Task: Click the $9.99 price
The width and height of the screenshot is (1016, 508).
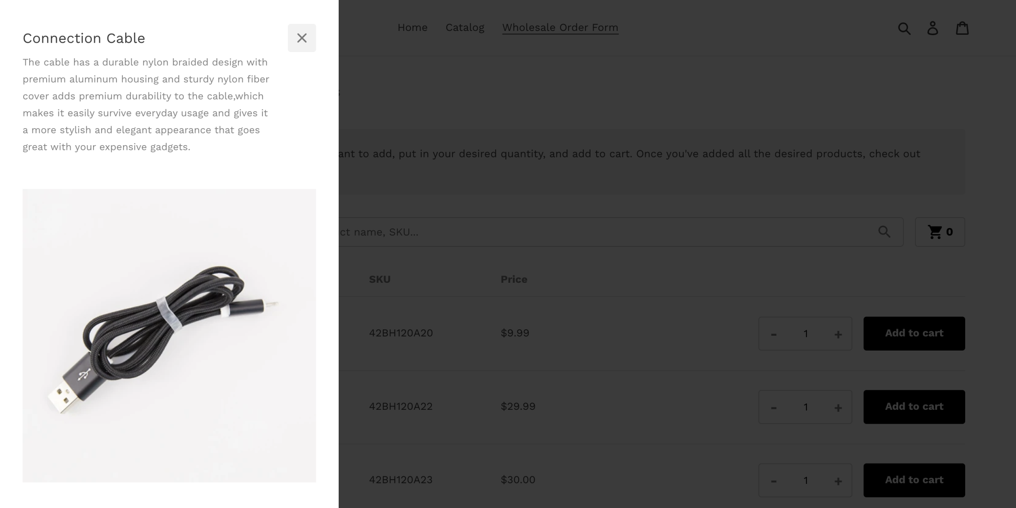Action: click(x=515, y=333)
